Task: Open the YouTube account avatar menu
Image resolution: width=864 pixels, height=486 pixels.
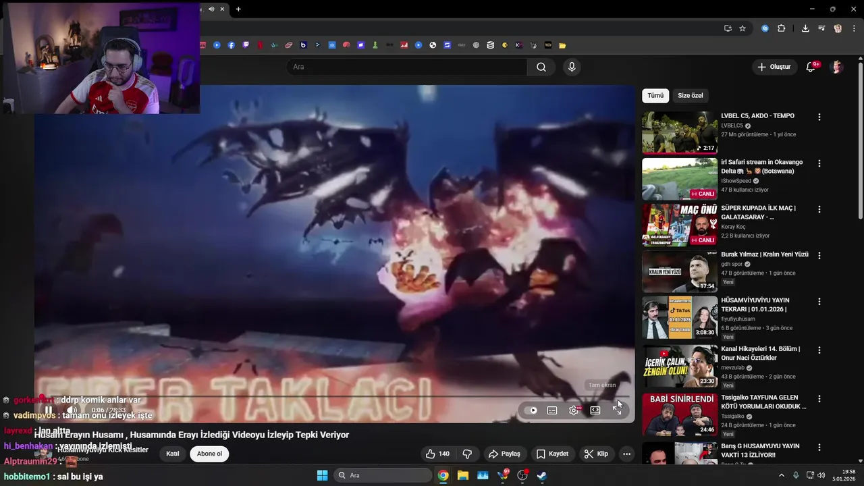Action: tap(837, 67)
